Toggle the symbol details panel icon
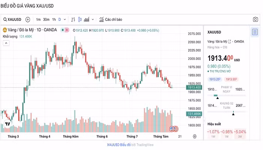263x150 pixels. click(255, 31)
